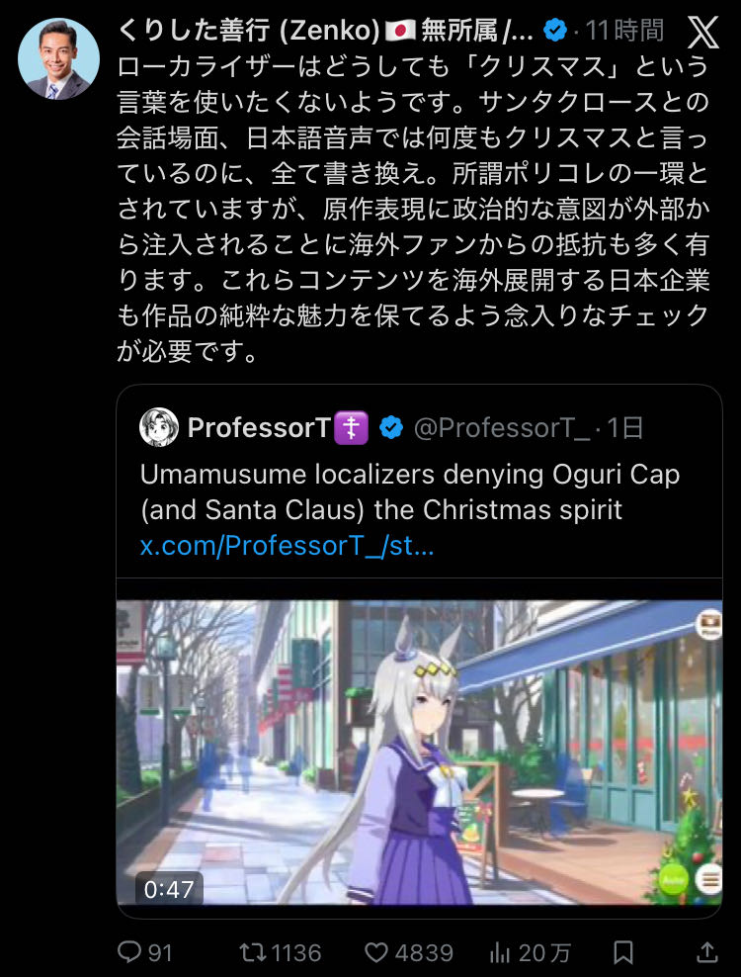View analytics bar chart icon showing 20万
The image size is (741, 977).
pos(499,952)
